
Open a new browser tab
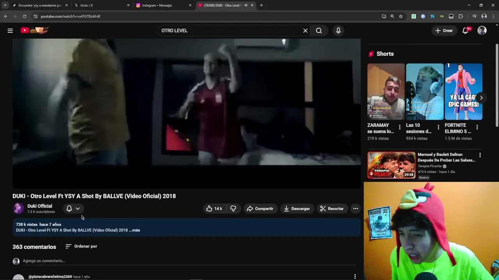[x=261, y=5]
